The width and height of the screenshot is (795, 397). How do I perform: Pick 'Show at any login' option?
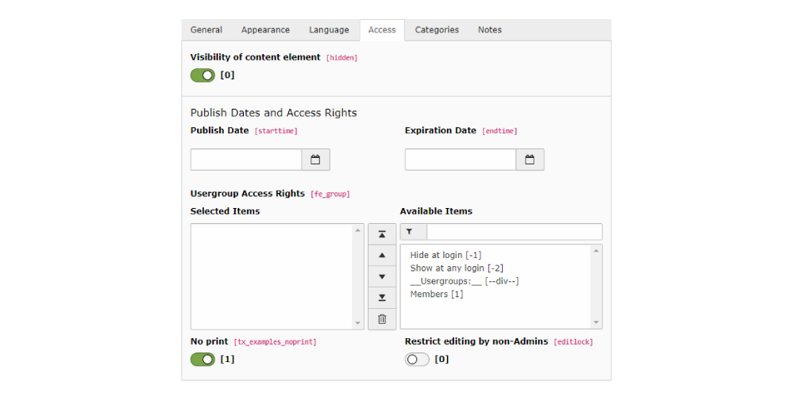pyautogui.click(x=456, y=268)
